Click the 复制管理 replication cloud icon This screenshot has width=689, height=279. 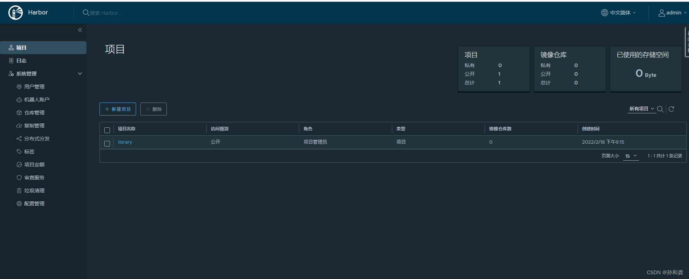(19, 126)
